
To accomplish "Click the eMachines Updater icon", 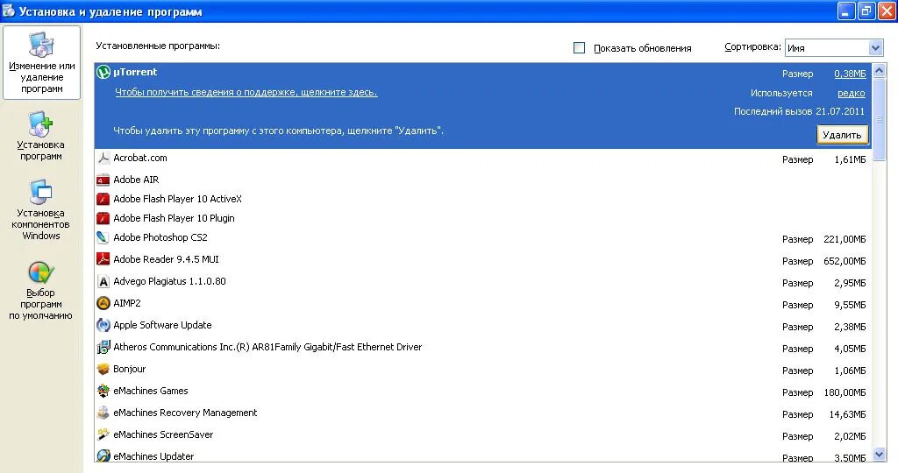I will click(103, 455).
